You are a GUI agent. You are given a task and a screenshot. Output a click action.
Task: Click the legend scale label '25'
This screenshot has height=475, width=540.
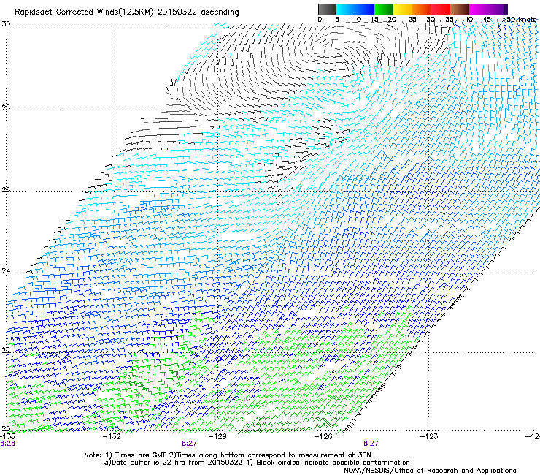(412, 20)
